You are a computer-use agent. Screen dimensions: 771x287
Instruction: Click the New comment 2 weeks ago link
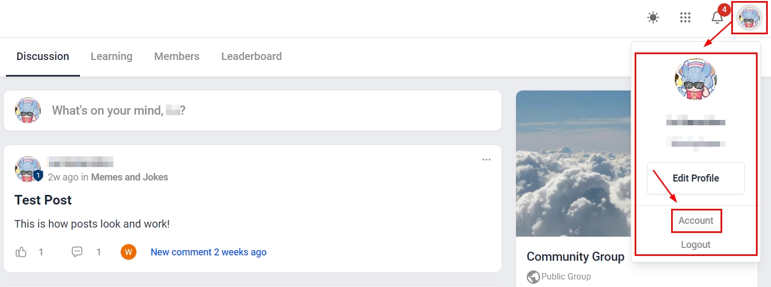coord(208,252)
